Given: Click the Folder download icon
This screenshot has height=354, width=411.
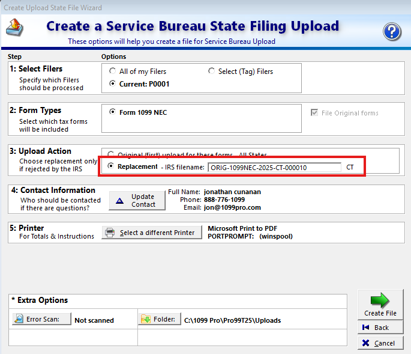Looking at the screenshot, I should [146, 320].
